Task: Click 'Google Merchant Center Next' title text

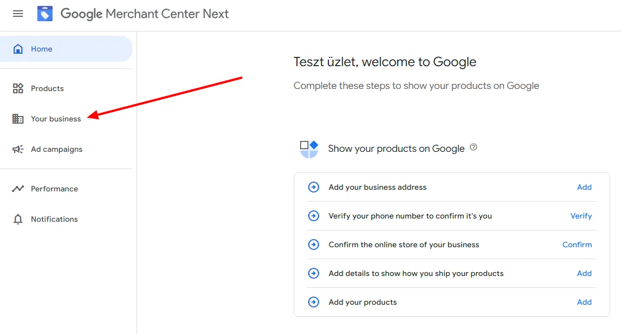Action: [x=145, y=14]
